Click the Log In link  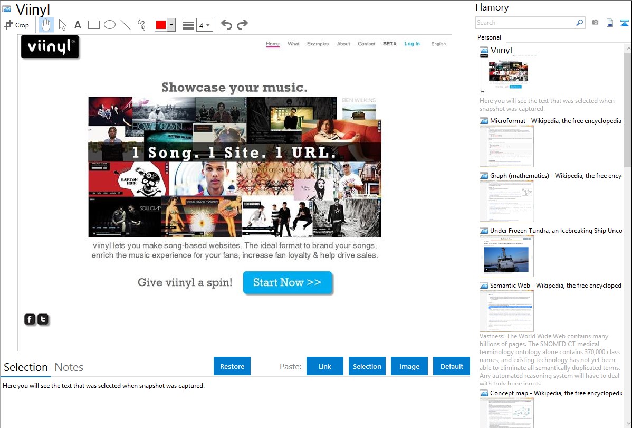pos(412,44)
